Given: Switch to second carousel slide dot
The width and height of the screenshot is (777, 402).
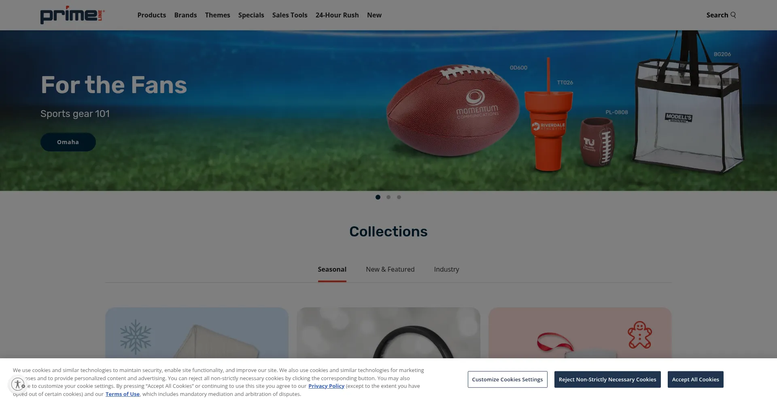Looking at the screenshot, I should pos(388,197).
